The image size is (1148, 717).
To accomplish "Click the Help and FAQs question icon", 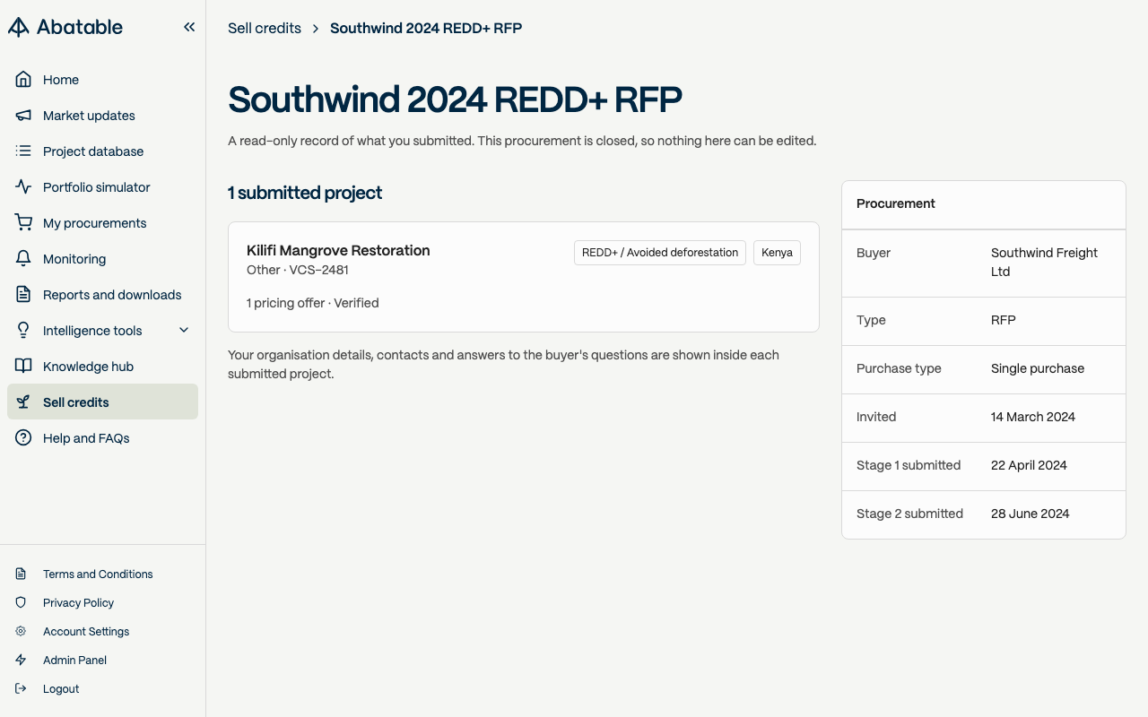I will (23, 438).
